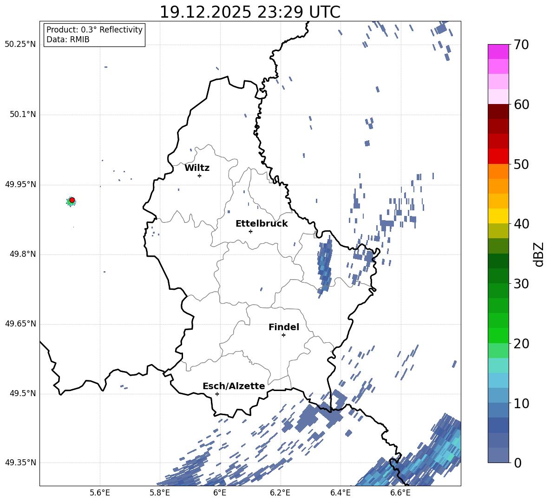Click the colorbar tick value 0

(518, 463)
